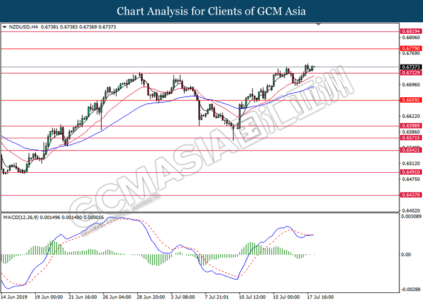Click the current price tag 0.67373
The width and height of the screenshot is (423, 302).
(x=411, y=67)
